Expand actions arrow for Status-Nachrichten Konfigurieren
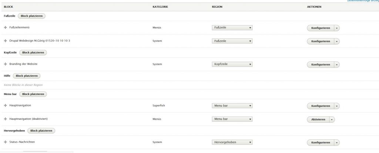 coord(337,143)
